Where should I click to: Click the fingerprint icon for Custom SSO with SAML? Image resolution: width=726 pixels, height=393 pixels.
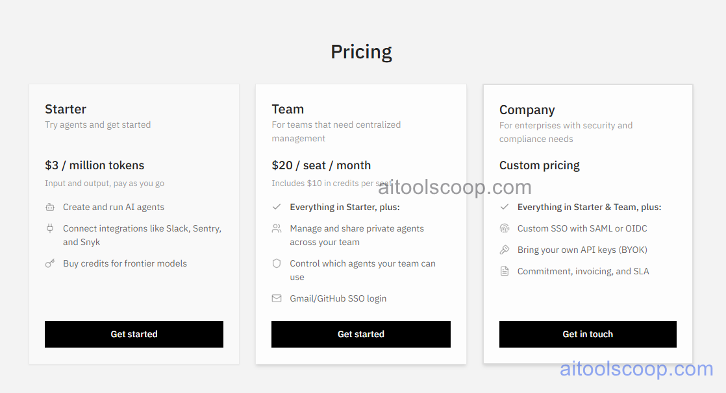click(x=505, y=228)
